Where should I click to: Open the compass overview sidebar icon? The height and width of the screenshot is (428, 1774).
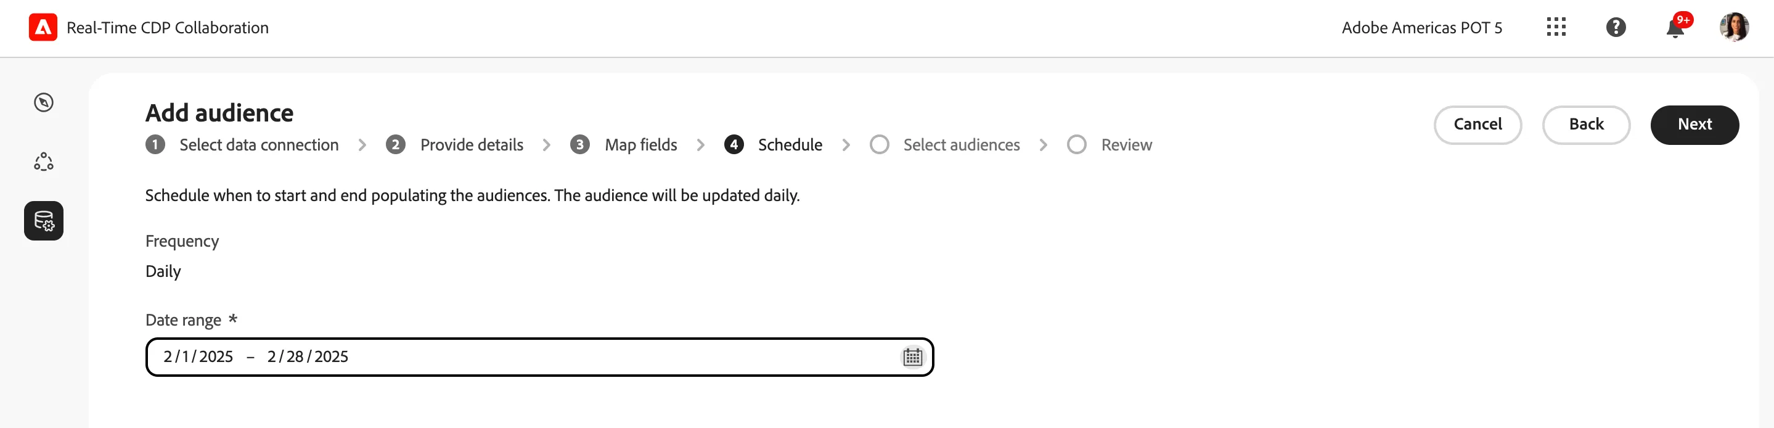tap(43, 103)
